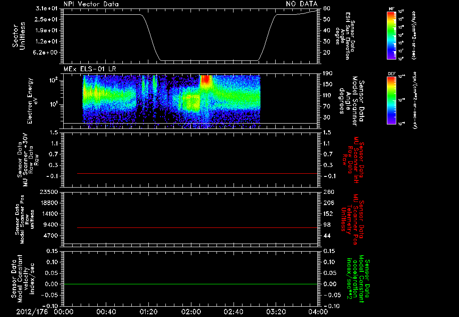
Task: Click the DEF rainbow color bar
Action: [x=391, y=100]
